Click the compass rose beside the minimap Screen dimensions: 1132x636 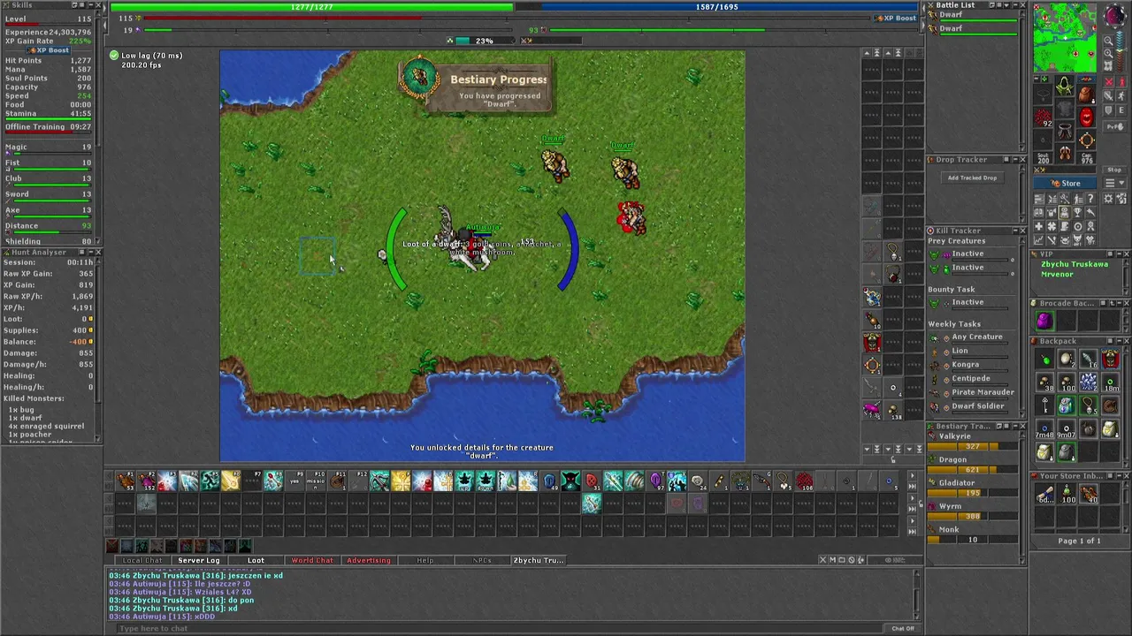coord(1115,15)
